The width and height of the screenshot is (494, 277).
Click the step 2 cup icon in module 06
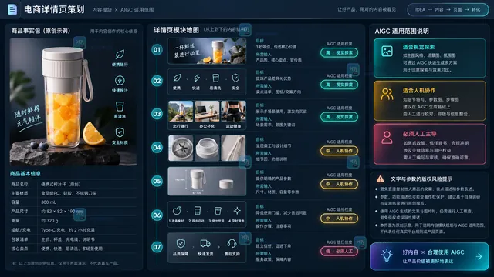198,210
